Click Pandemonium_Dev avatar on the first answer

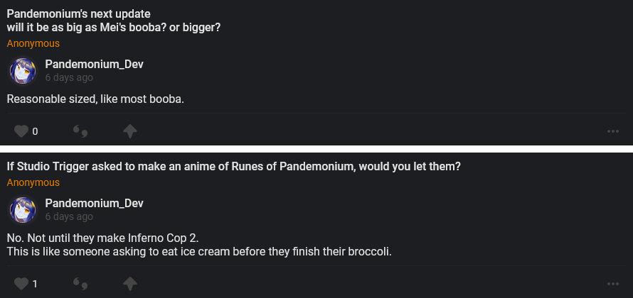(x=22, y=71)
